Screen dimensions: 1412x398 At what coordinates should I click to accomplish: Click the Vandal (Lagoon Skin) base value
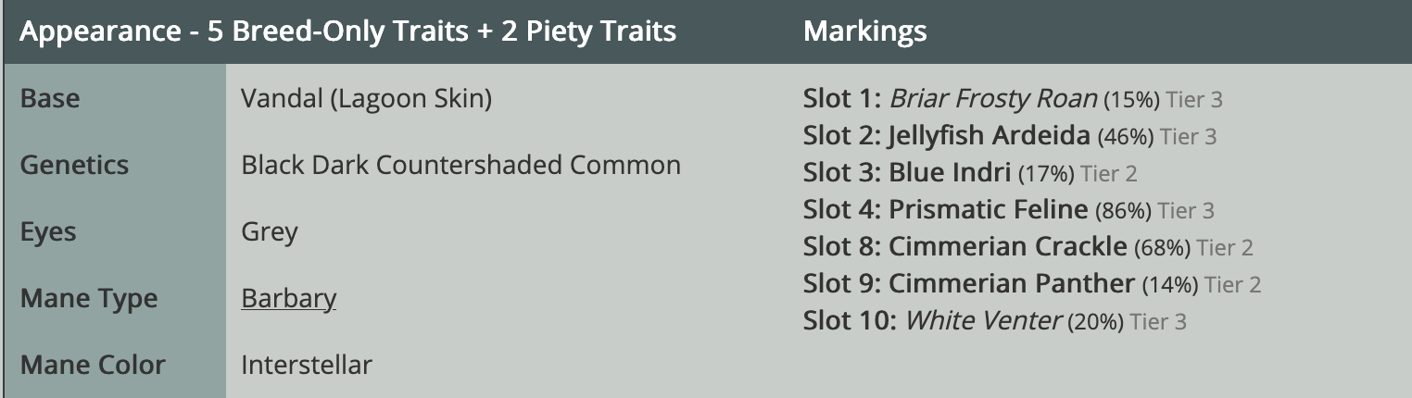[x=366, y=98]
